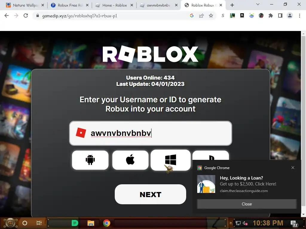
Task: Open the Start menu clock-style button
Action: pos(10,223)
